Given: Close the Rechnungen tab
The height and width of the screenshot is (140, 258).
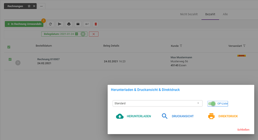Looking at the screenshot, I should tap(34, 6).
